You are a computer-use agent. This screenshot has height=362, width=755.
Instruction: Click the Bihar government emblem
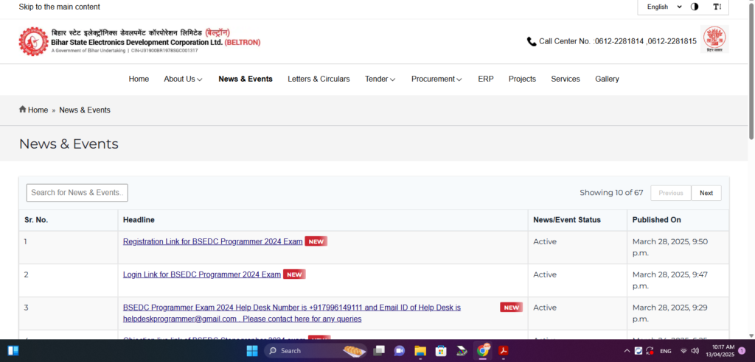(714, 40)
